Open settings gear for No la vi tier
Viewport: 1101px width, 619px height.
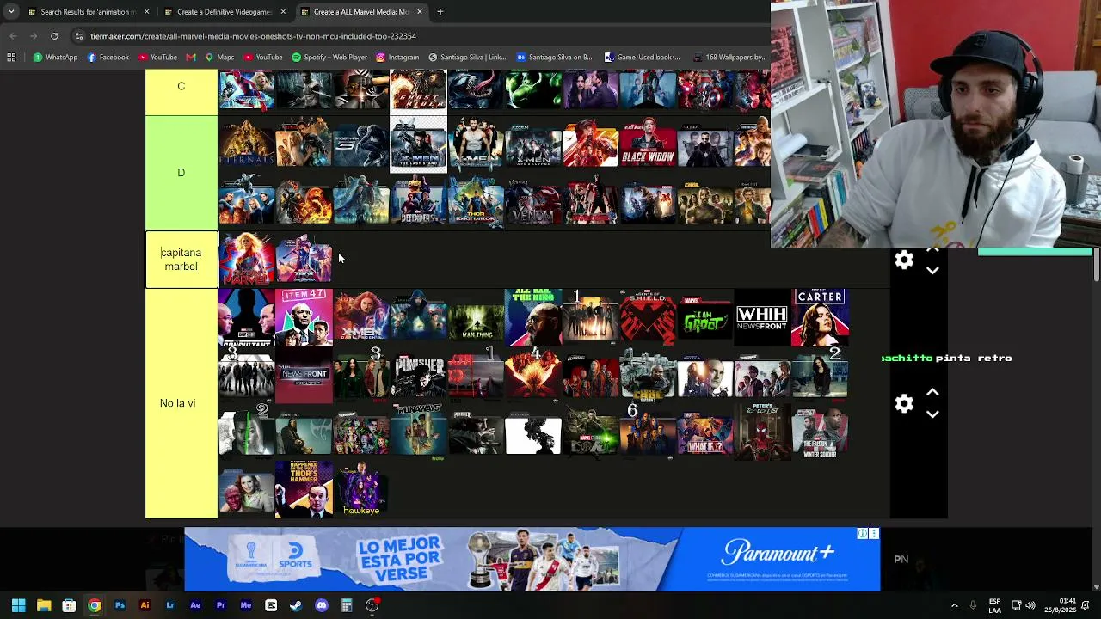(903, 403)
